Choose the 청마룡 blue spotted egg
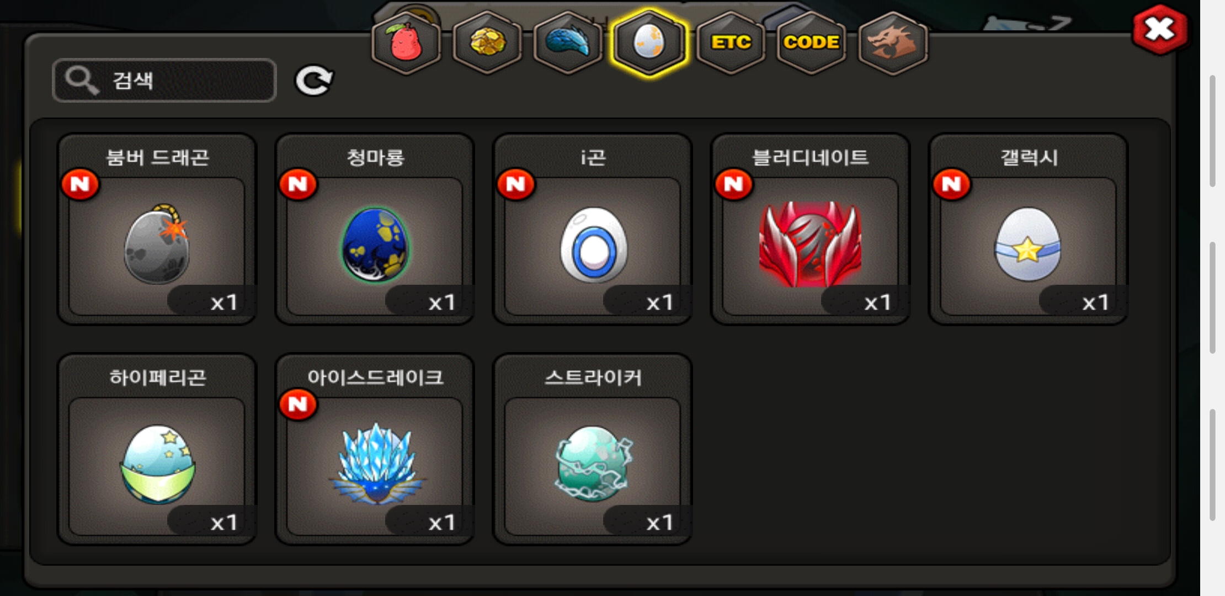Viewport: 1225px width, 596px height. [x=375, y=230]
